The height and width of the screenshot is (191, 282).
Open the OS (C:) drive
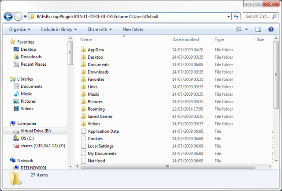(x=24, y=138)
